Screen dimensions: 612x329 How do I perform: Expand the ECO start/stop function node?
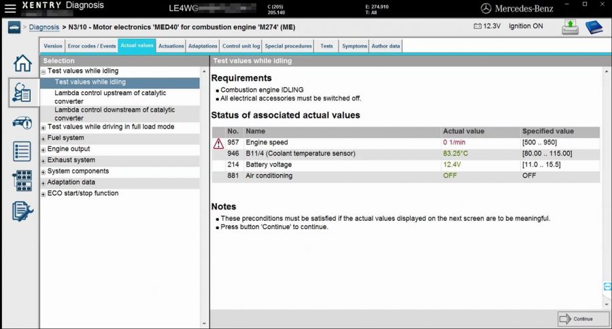click(44, 194)
